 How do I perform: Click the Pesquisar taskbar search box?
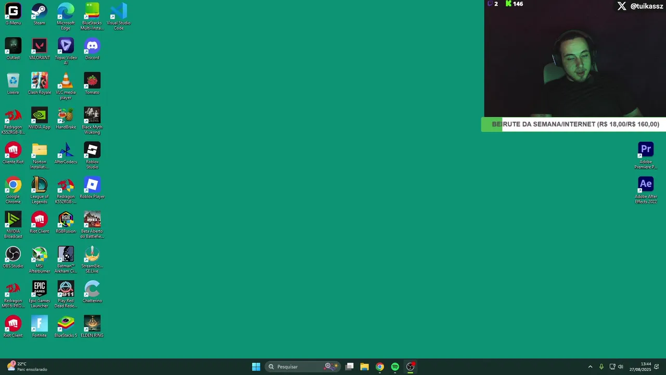tap(303, 367)
